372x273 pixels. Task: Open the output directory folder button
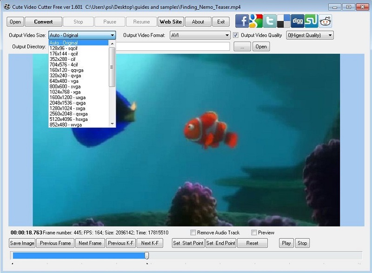261,47
